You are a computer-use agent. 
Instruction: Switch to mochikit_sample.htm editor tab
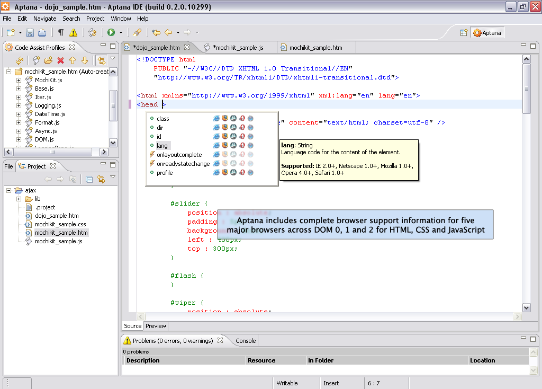(x=315, y=48)
